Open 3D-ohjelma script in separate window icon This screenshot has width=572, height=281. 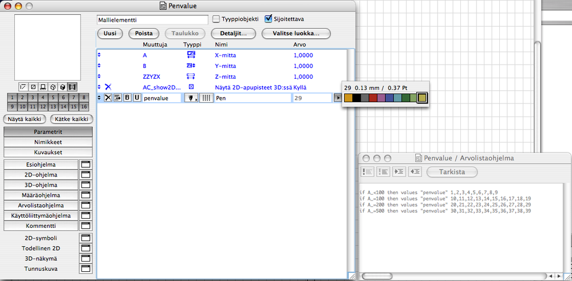[x=86, y=185]
